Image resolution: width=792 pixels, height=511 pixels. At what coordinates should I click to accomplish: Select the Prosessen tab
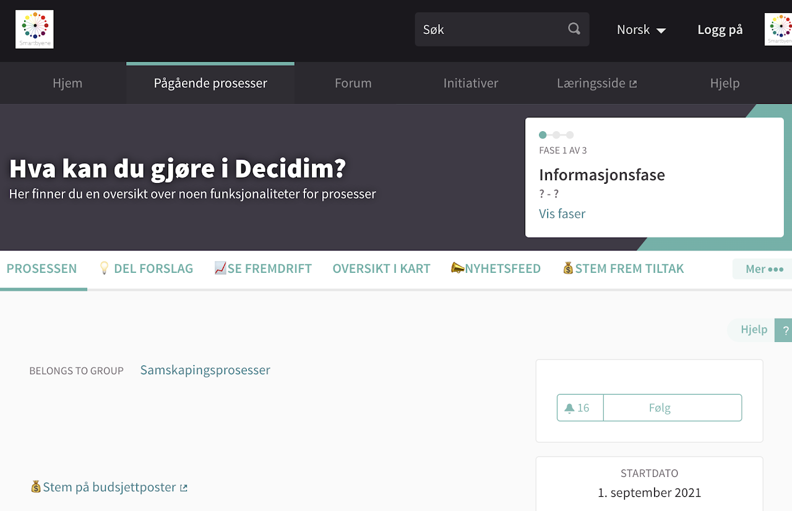tap(41, 268)
